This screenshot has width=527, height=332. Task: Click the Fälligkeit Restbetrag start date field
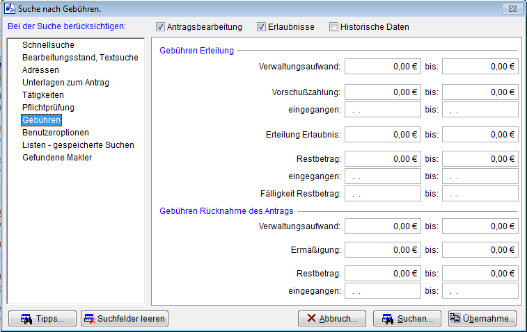click(382, 193)
